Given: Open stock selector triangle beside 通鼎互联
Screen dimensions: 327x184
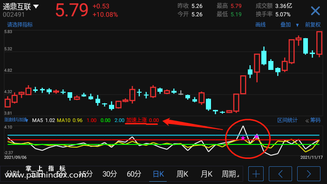Looking at the screenshot, I should pyautogui.click(x=36, y=7).
